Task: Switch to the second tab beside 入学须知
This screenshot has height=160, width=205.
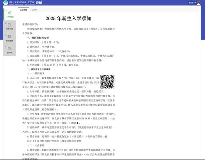Action: tap(34, 10)
